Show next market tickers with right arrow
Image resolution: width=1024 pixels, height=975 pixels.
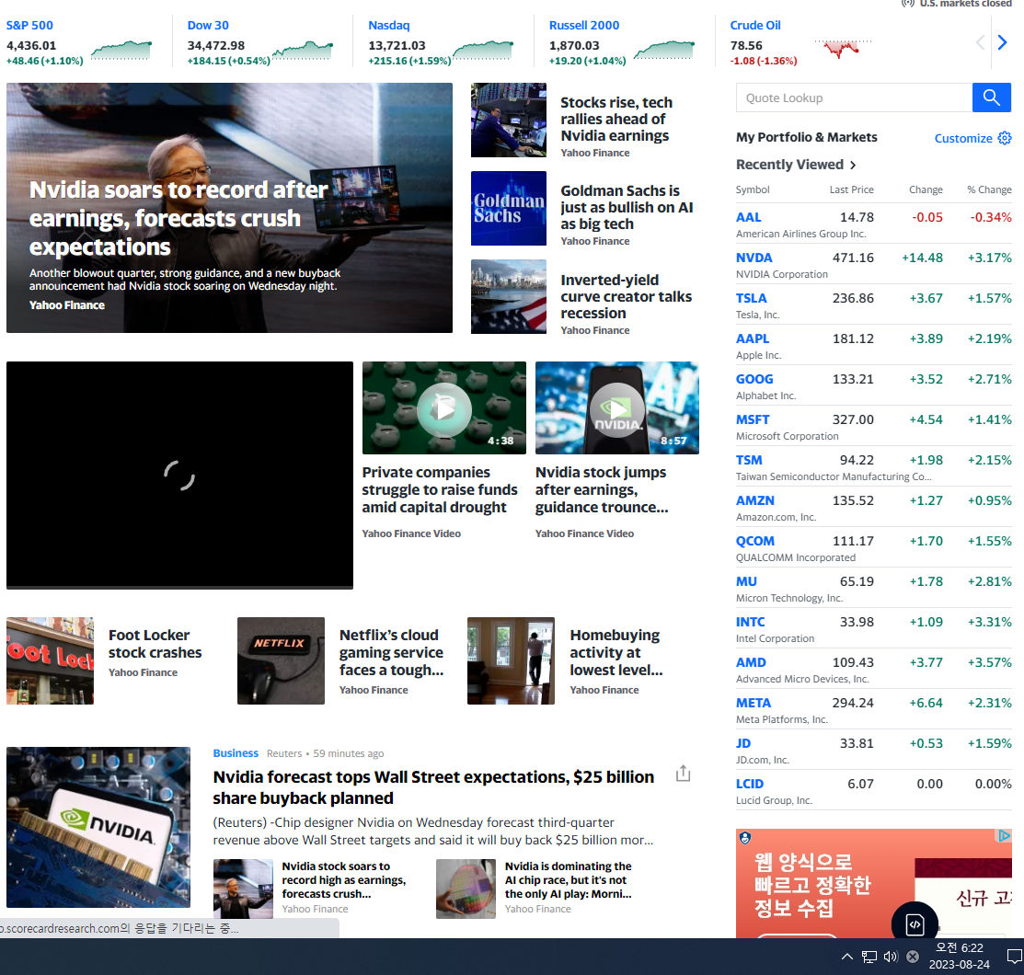pyautogui.click(x=1003, y=42)
